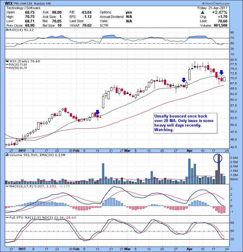The width and height of the screenshot is (243, 252).
Task: Click the green up-triangle change icon
Action: click(x=203, y=12)
